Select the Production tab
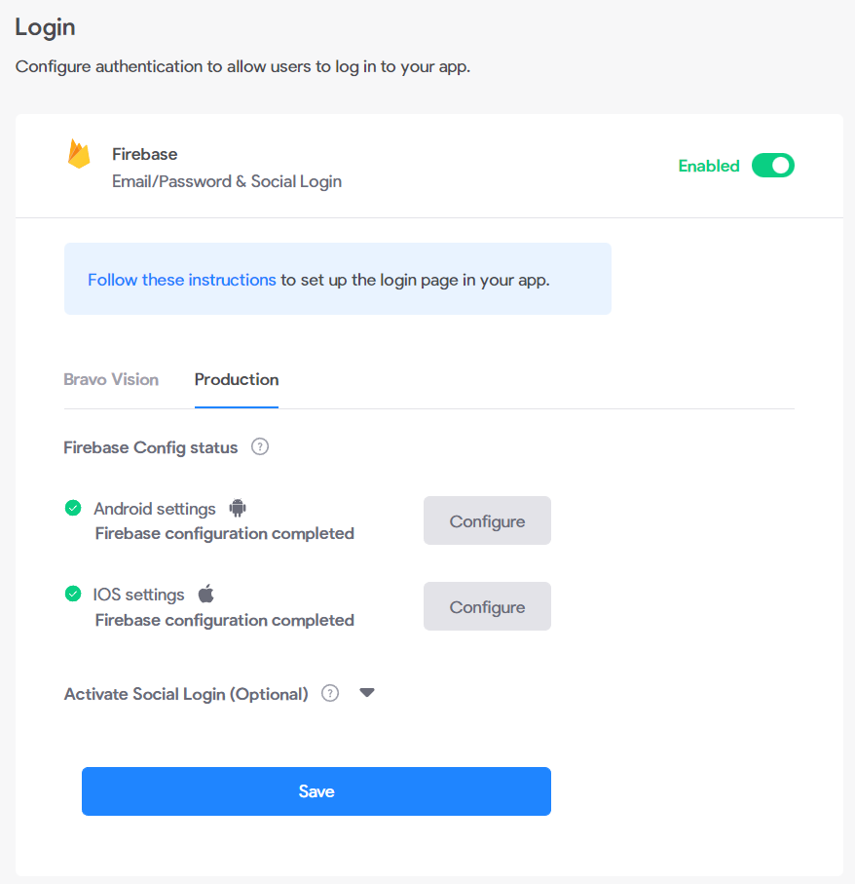Image resolution: width=855 pixels, height=884 pixels. click(x=237, y=379)
